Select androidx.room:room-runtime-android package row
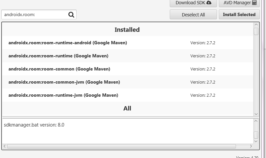266x158 pixels. point(128,43)
